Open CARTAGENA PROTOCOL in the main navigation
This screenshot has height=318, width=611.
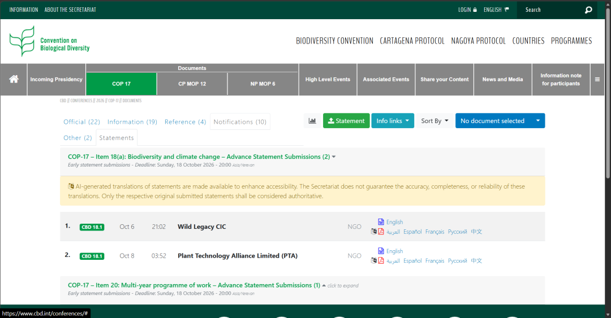[x=412, y=41]
